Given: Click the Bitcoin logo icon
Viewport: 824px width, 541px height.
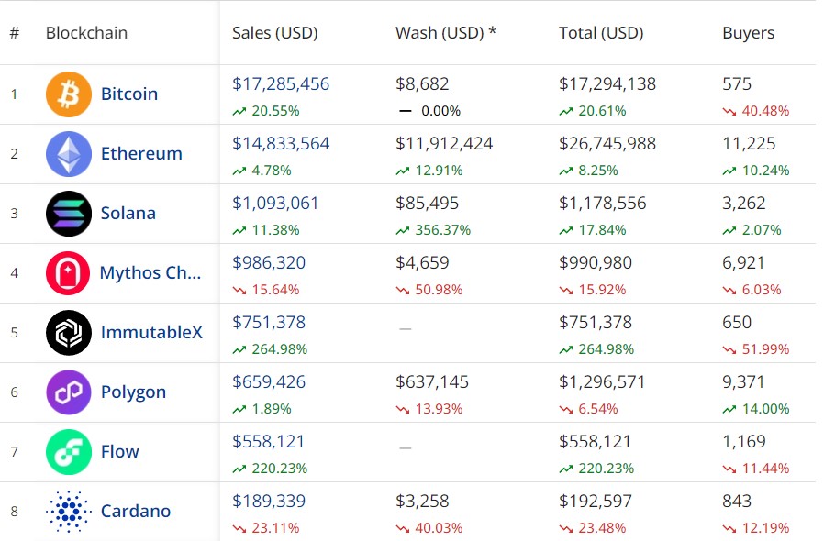Looking at the screenshot, I should coord(68,94).
